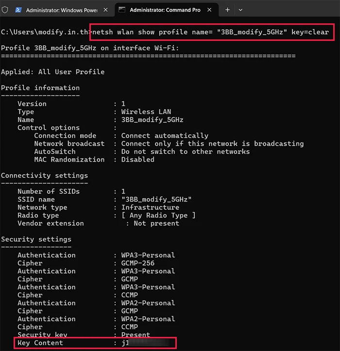Click the netsh wlan show profile command text

(x=211, y=32)
